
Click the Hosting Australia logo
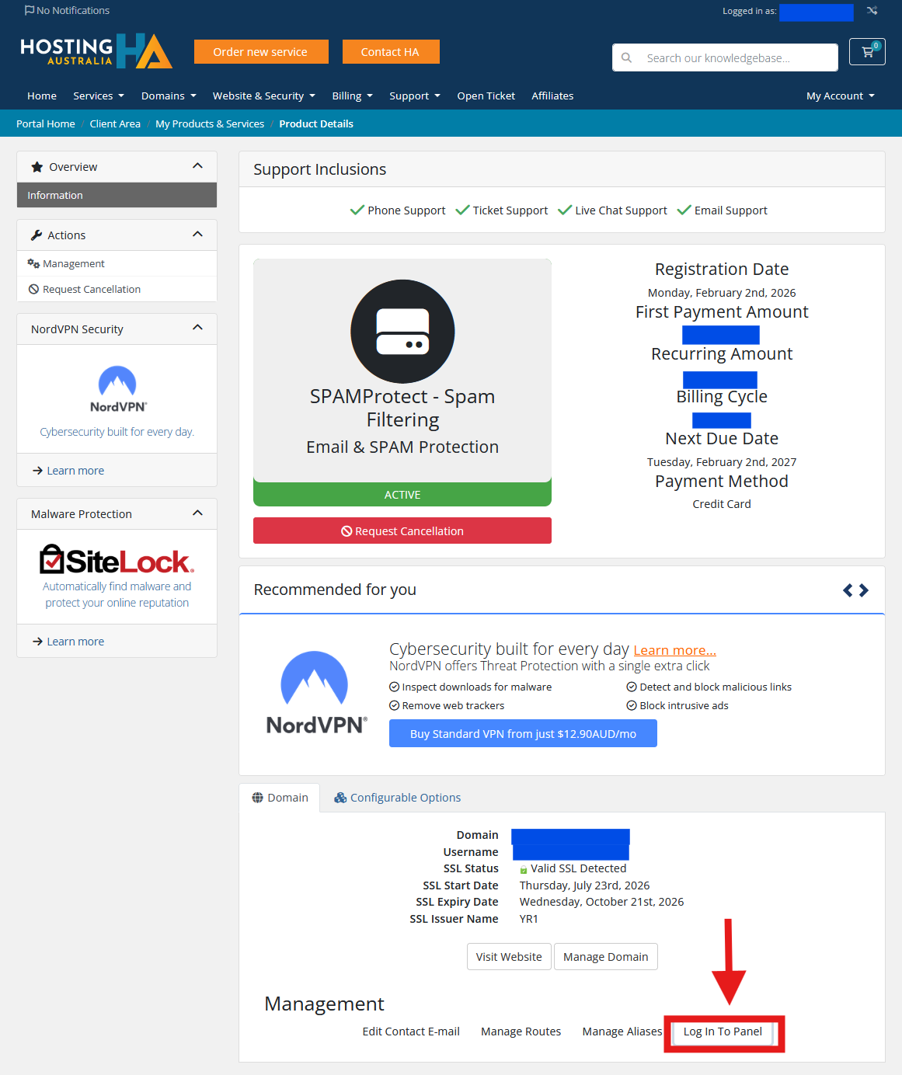click(96, 51)
